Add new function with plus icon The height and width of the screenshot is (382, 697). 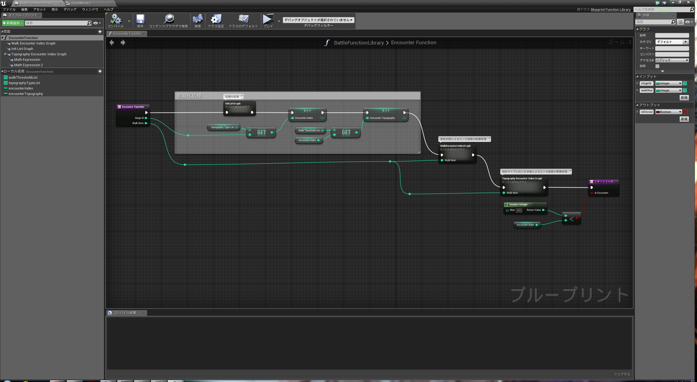tap(100, 32)
